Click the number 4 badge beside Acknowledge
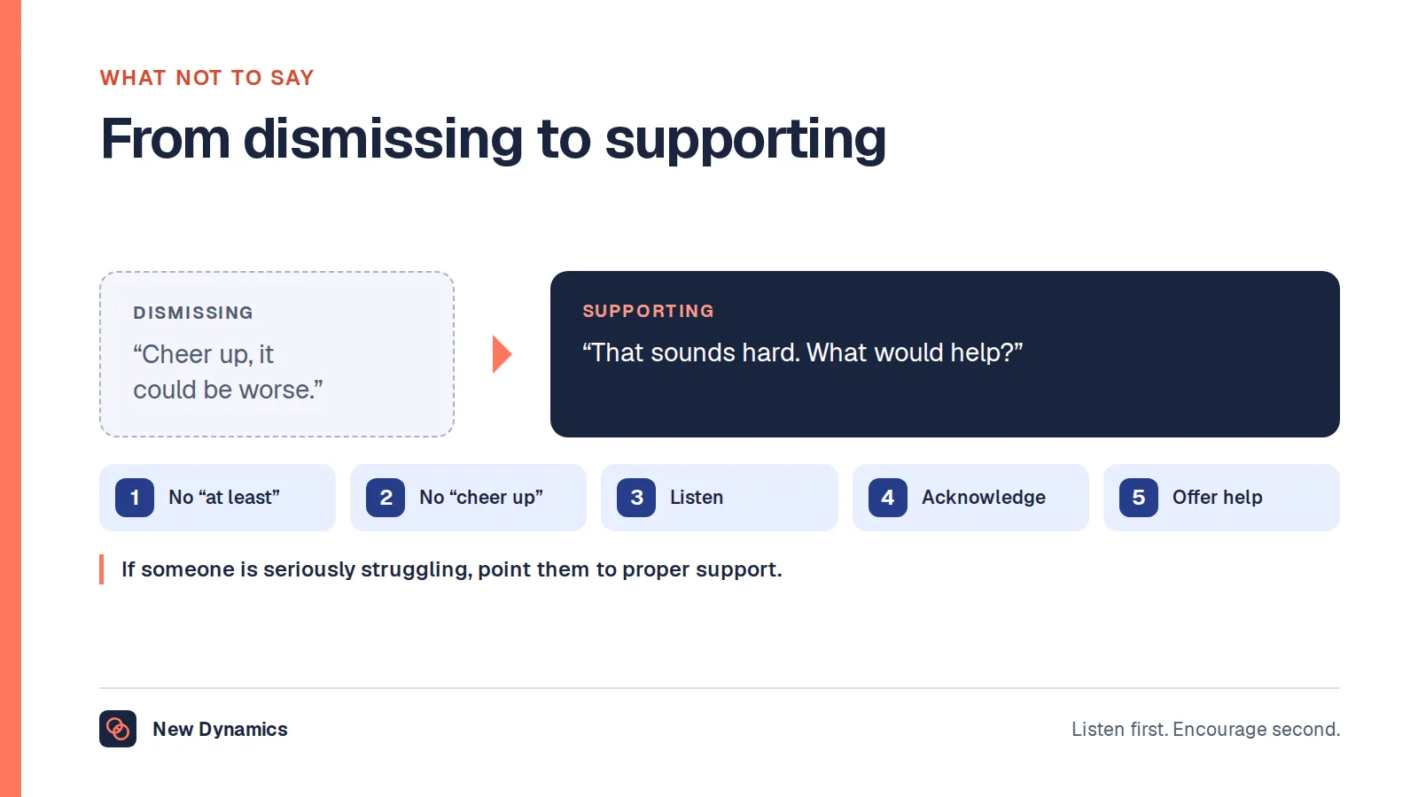Image resolution: width=1418 pixels, height=797 pixels. (888, 498)
